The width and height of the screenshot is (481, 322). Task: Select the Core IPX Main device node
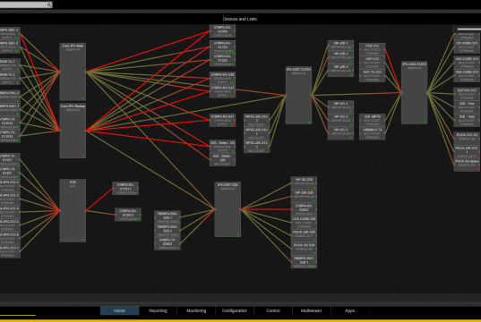(73, 72)
